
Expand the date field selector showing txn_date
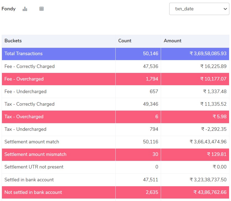tap(199, 9)
